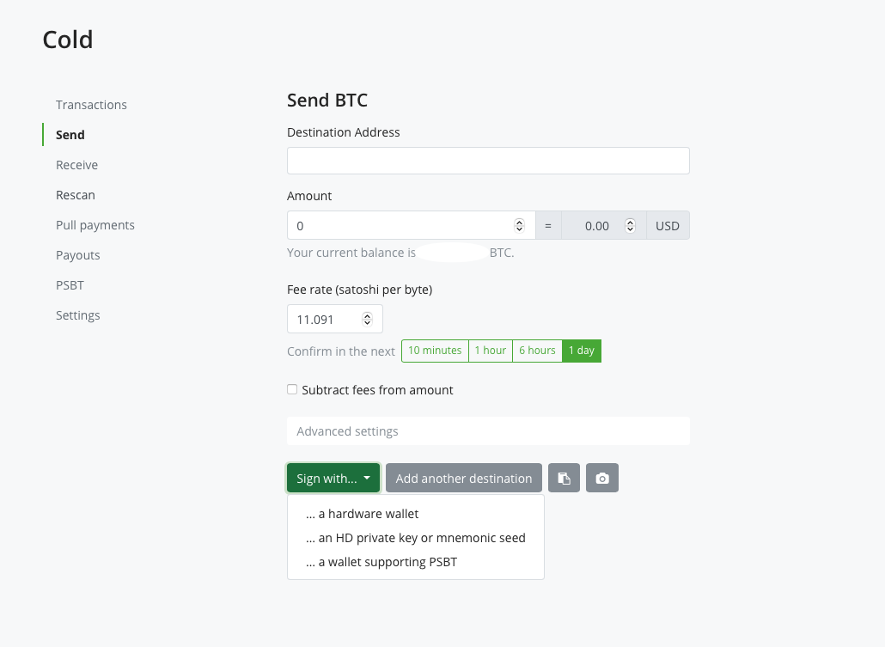Select the 1 hour confirmation target
The width and height of the screenshot is (885, 647).
coord(491,351)
